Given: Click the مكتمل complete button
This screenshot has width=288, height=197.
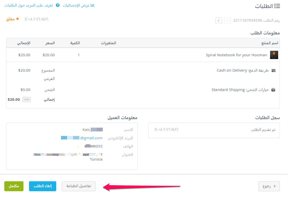Looking at the screenshot, I should pos(14,186).
